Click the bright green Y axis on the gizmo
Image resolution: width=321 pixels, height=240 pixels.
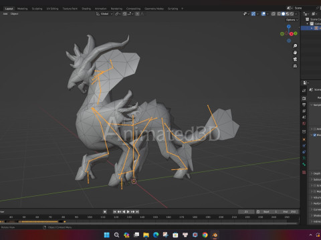(296, 33)
